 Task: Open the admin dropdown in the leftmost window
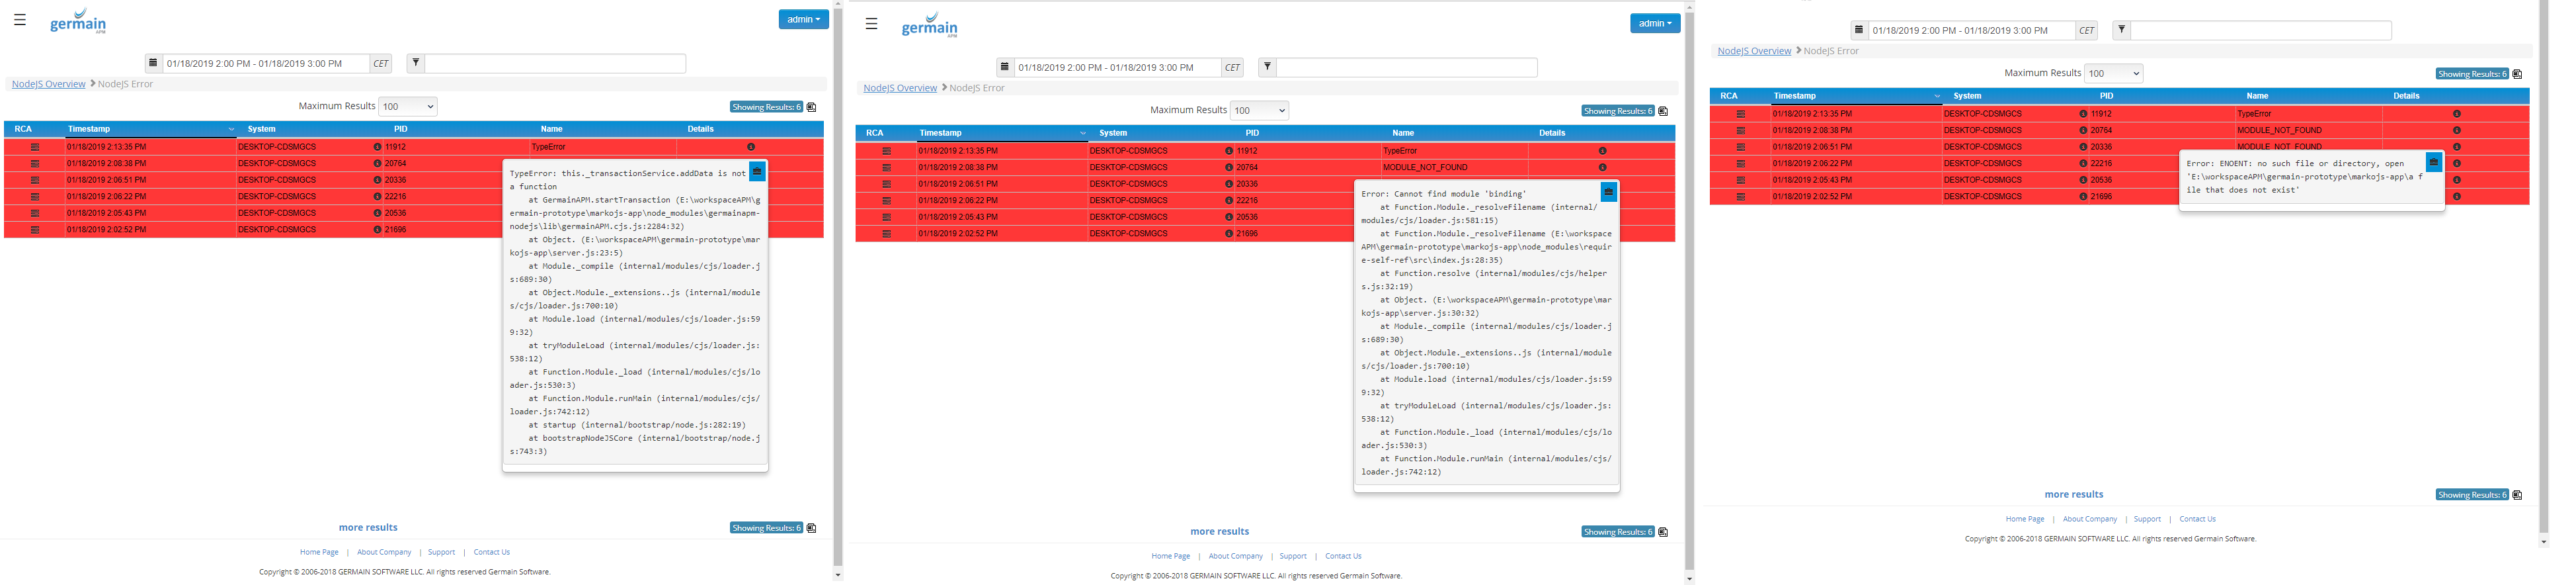point(803,19)
